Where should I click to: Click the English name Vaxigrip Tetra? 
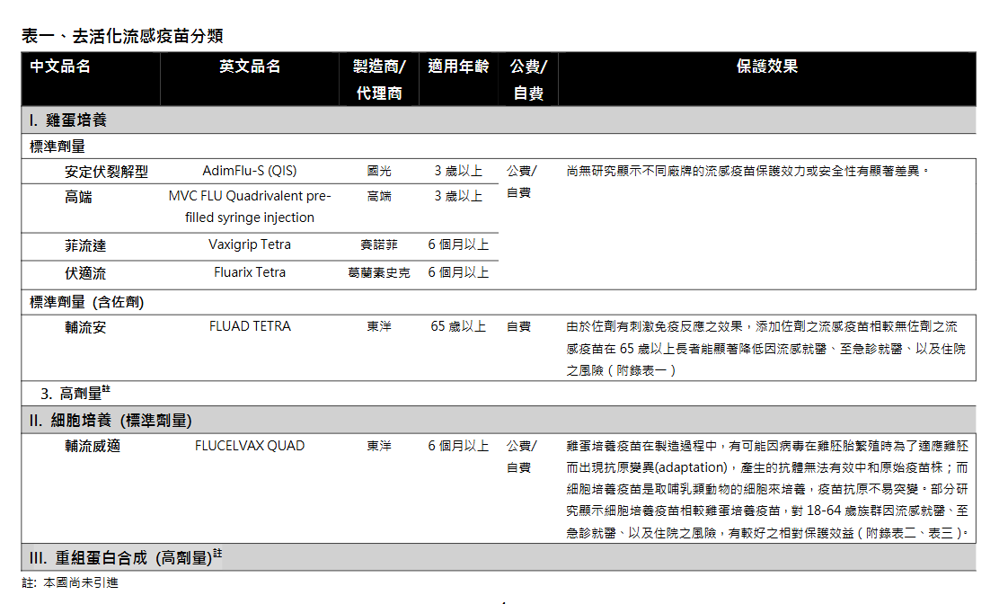[x=250, y=244]
